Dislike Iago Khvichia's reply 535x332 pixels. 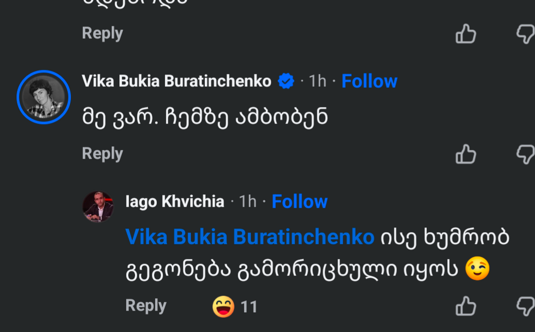[526, 306]
